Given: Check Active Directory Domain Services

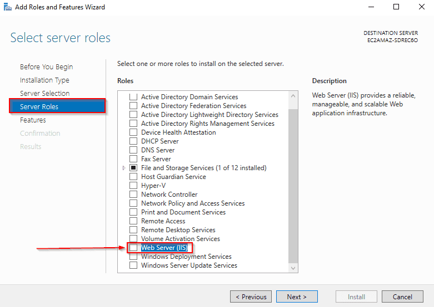Looking at the screenshot, I should coord(133,97).
